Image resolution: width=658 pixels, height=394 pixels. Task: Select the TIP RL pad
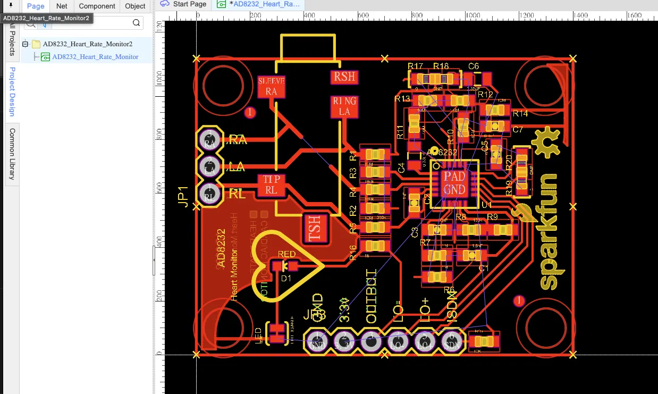[271, 185]
